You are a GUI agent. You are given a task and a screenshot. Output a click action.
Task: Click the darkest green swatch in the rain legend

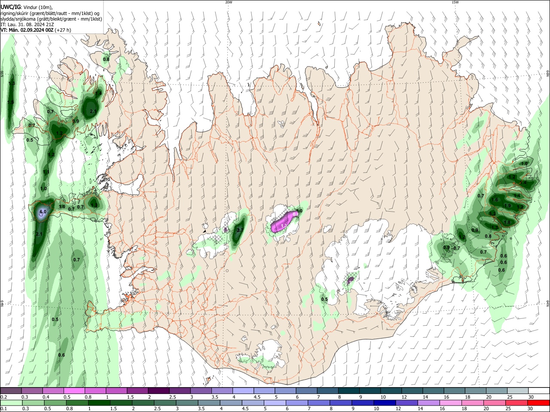[99, 403]
